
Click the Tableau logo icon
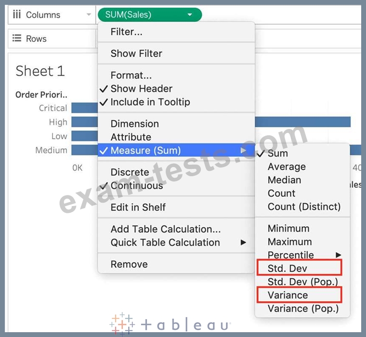(122, 324)
